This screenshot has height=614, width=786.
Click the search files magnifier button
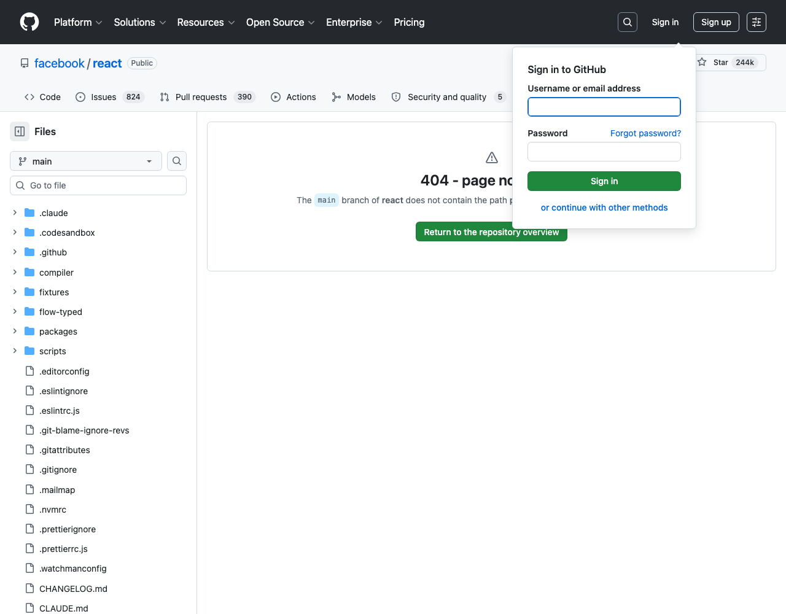[x=177, y=161]
